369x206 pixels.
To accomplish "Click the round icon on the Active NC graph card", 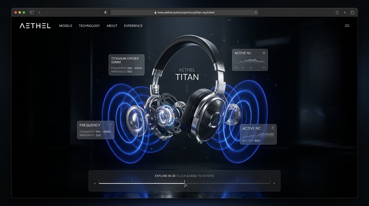I will [264, 53].
